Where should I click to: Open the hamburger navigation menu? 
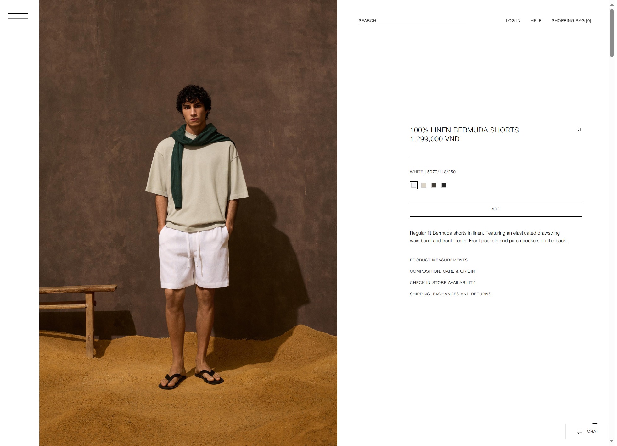coord(18,18)
